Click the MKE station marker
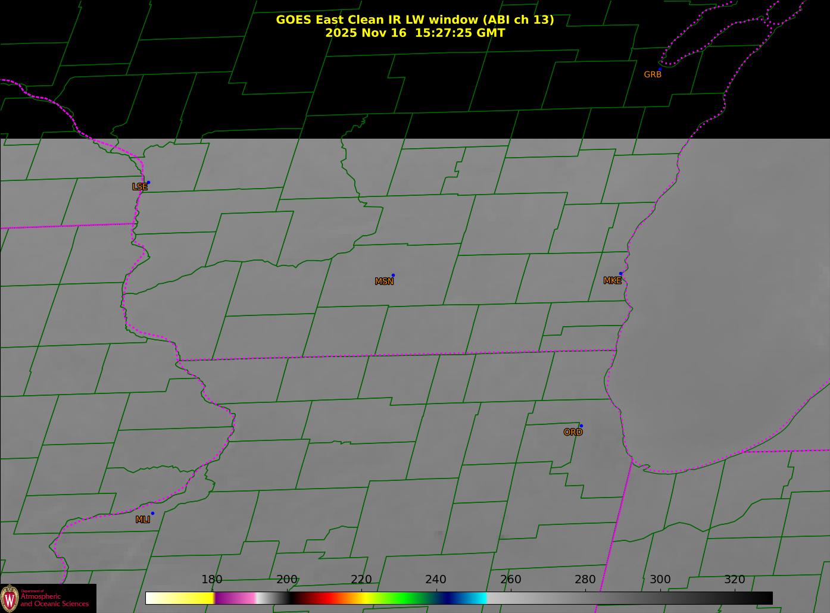 pyautogui.click(x=620, y=274)
